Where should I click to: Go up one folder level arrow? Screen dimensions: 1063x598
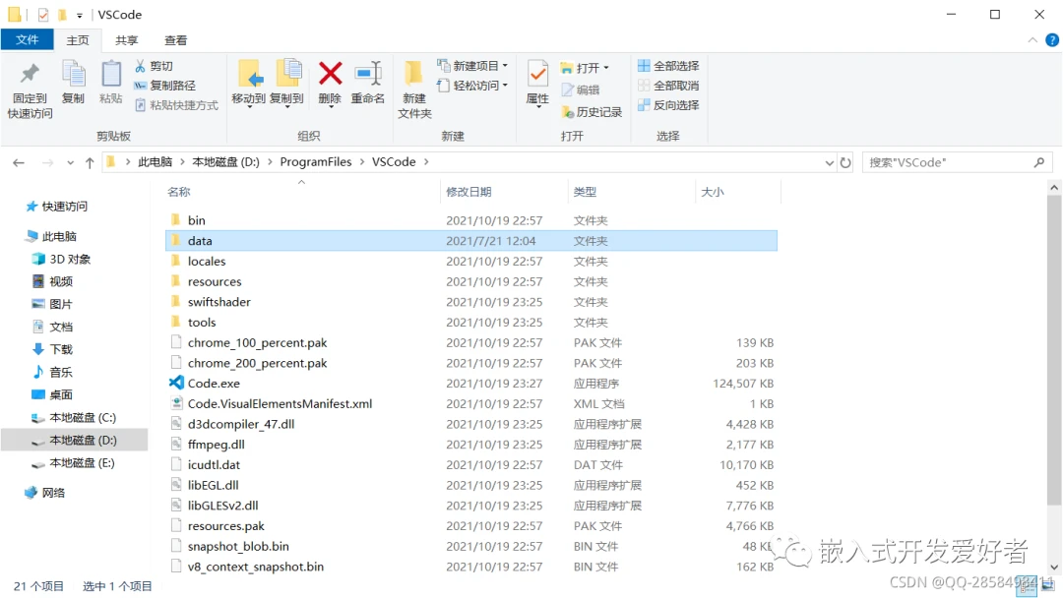pos(90,162)
